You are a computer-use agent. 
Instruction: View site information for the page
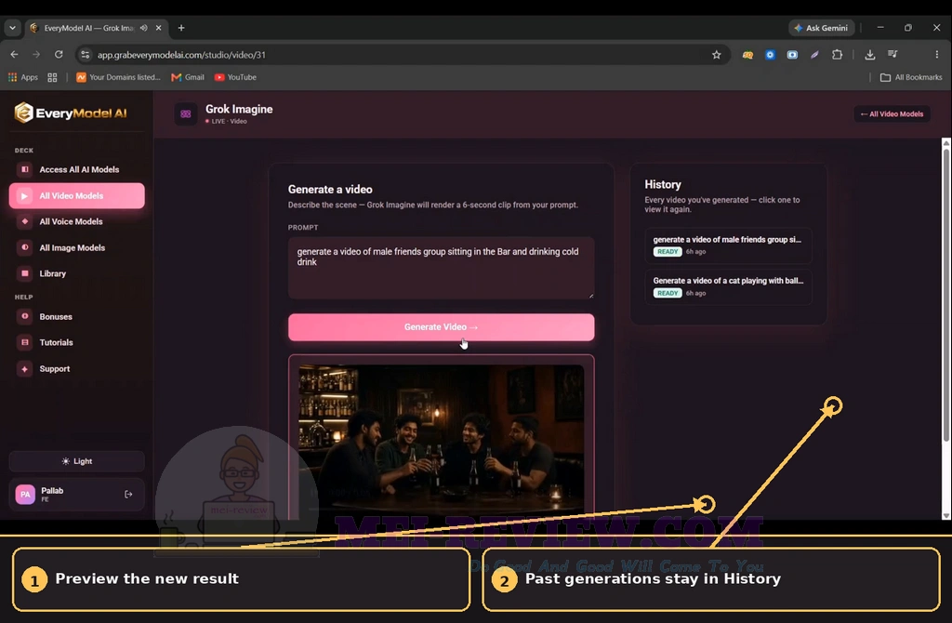[x=86, y=55]
